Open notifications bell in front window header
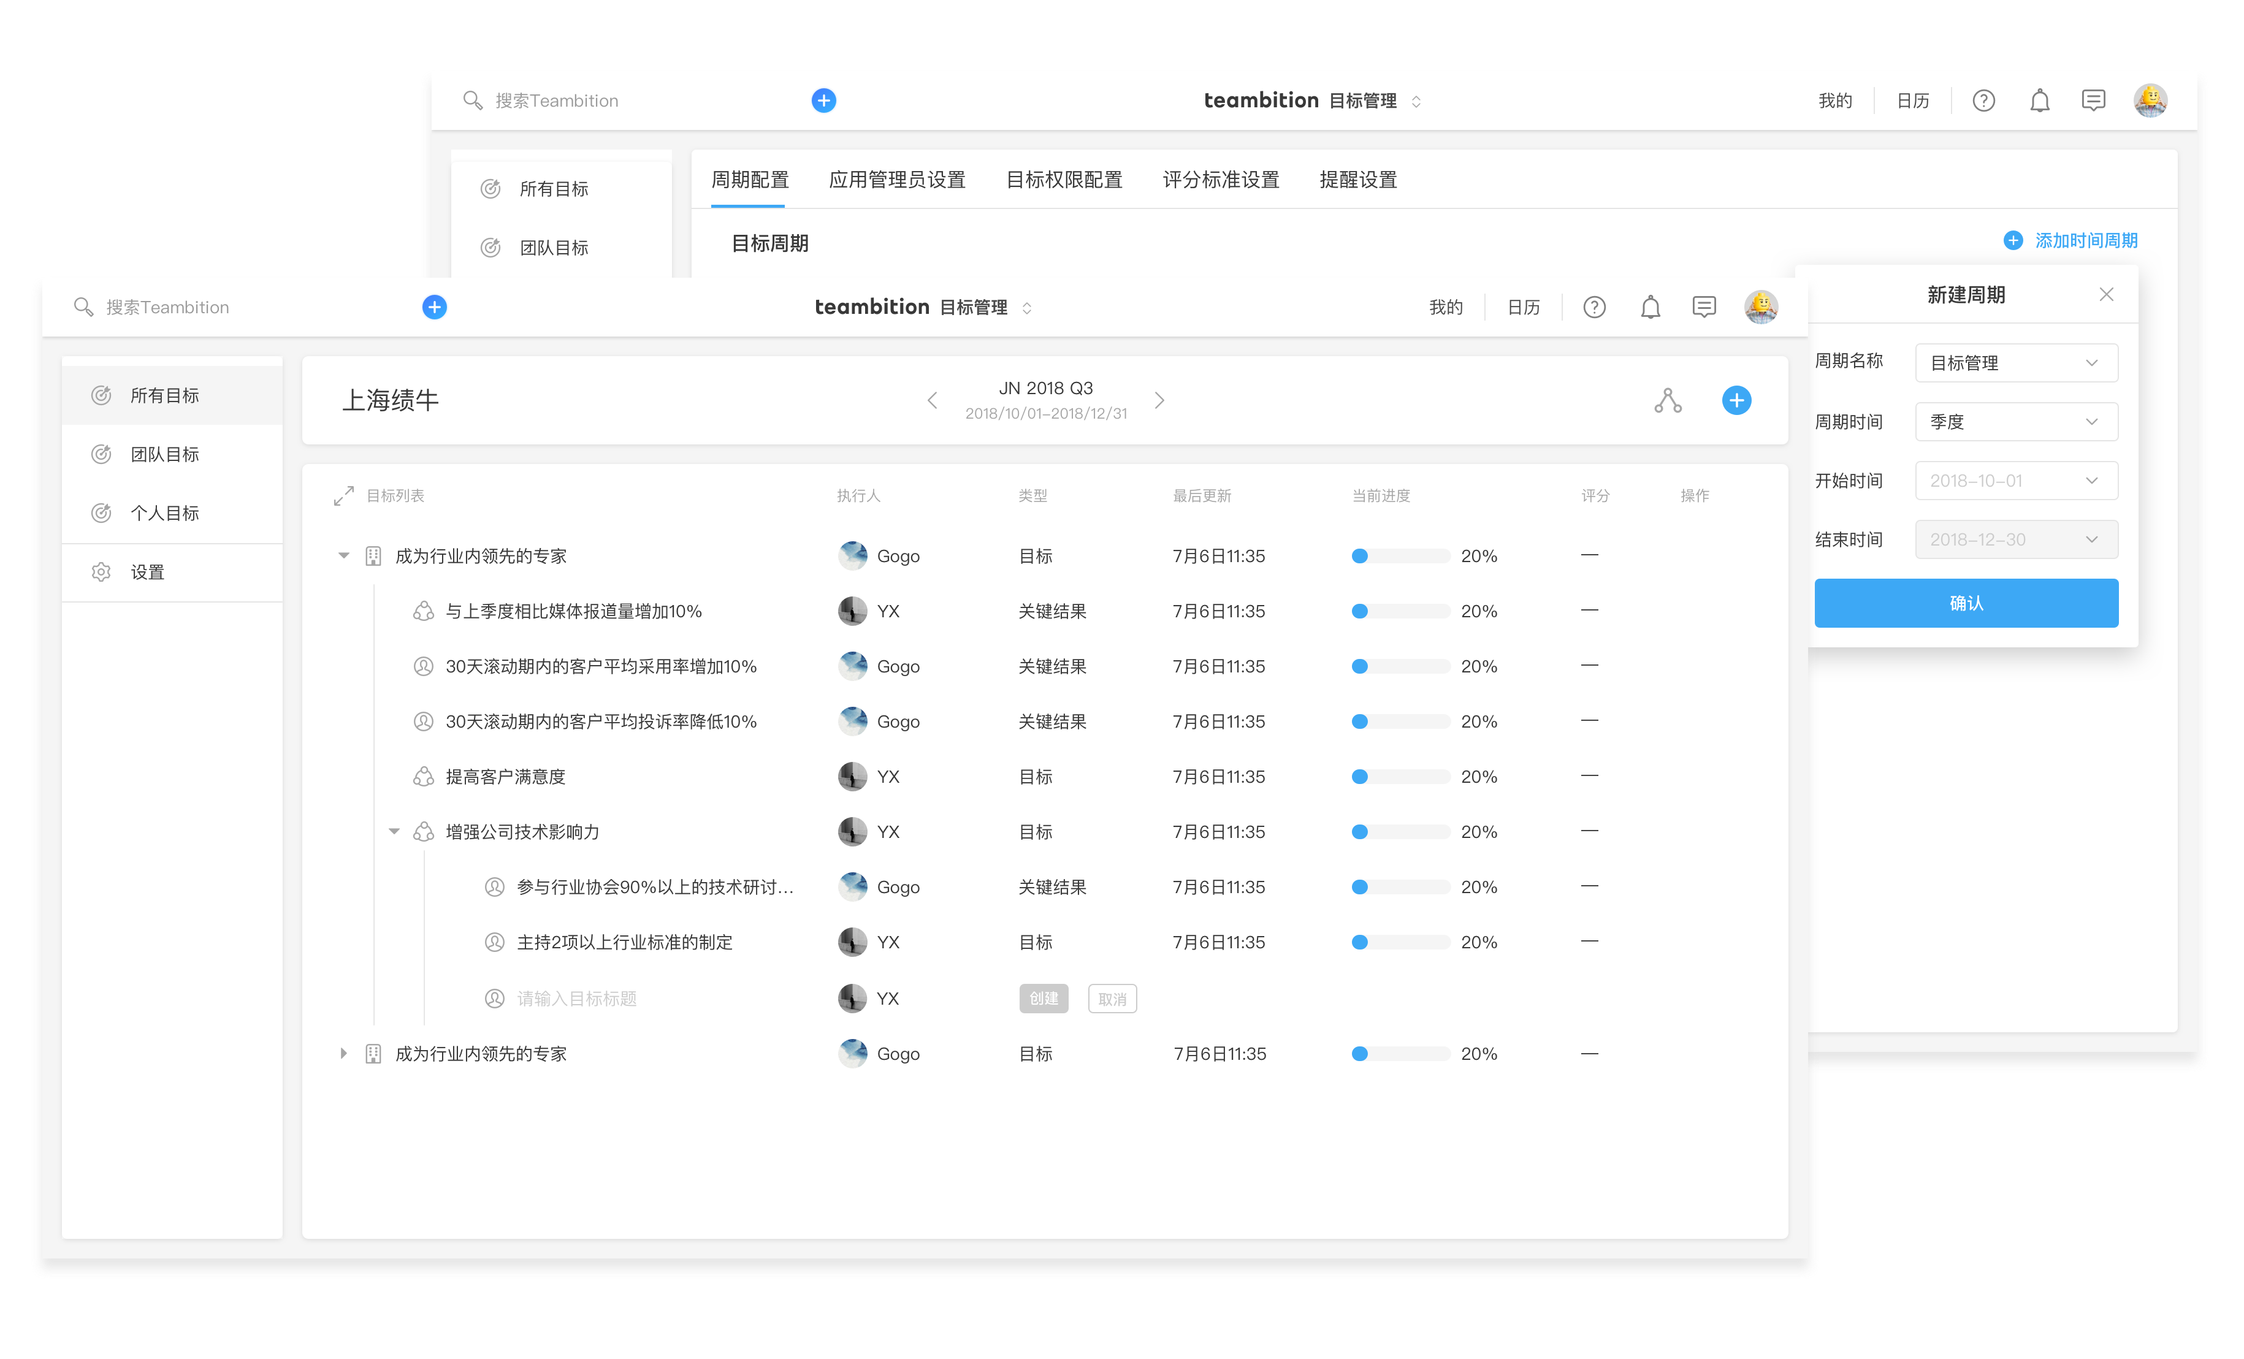The image size is (2244, 1359). tap(1651, 308)
